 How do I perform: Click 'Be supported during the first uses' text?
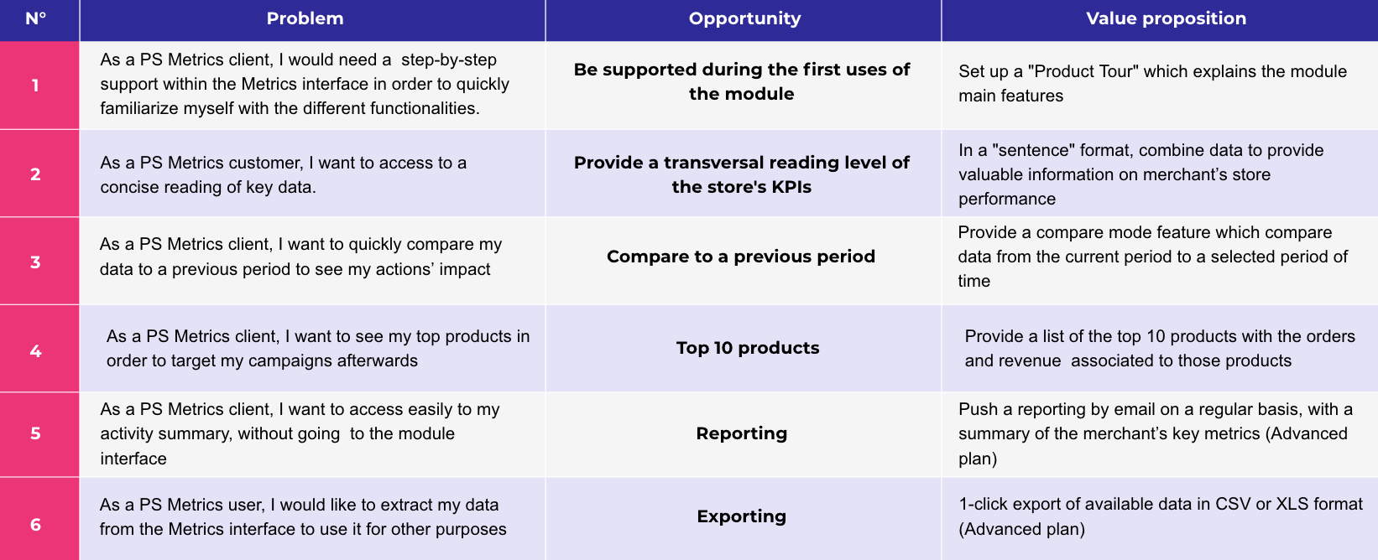point(742,70)
